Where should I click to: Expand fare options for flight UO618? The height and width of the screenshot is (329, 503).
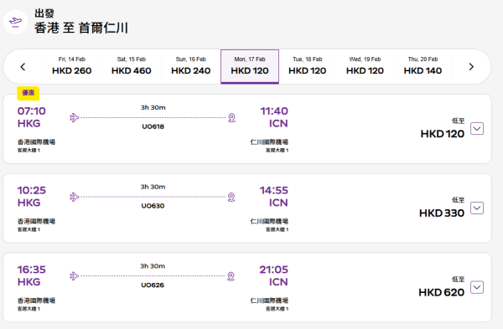coord(477,129)
